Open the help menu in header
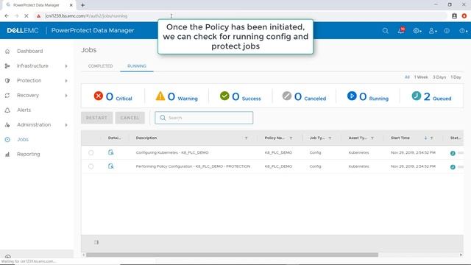This screenshot has height=265, width=471. (463, 31)
